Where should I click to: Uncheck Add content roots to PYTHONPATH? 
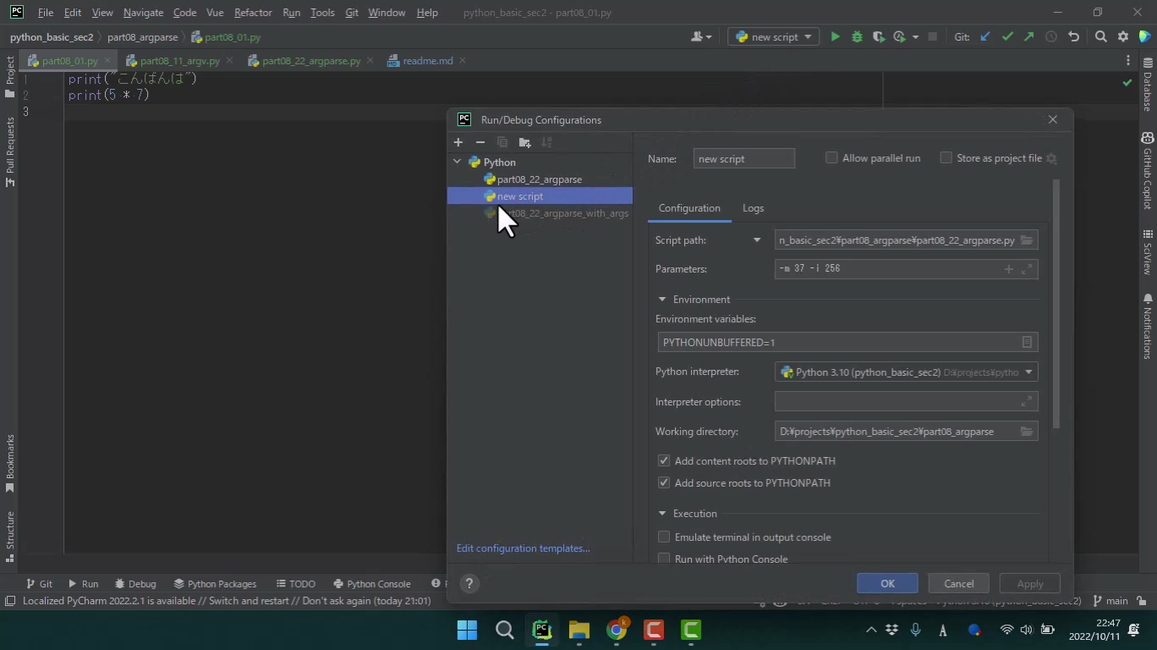pos(664,461)
